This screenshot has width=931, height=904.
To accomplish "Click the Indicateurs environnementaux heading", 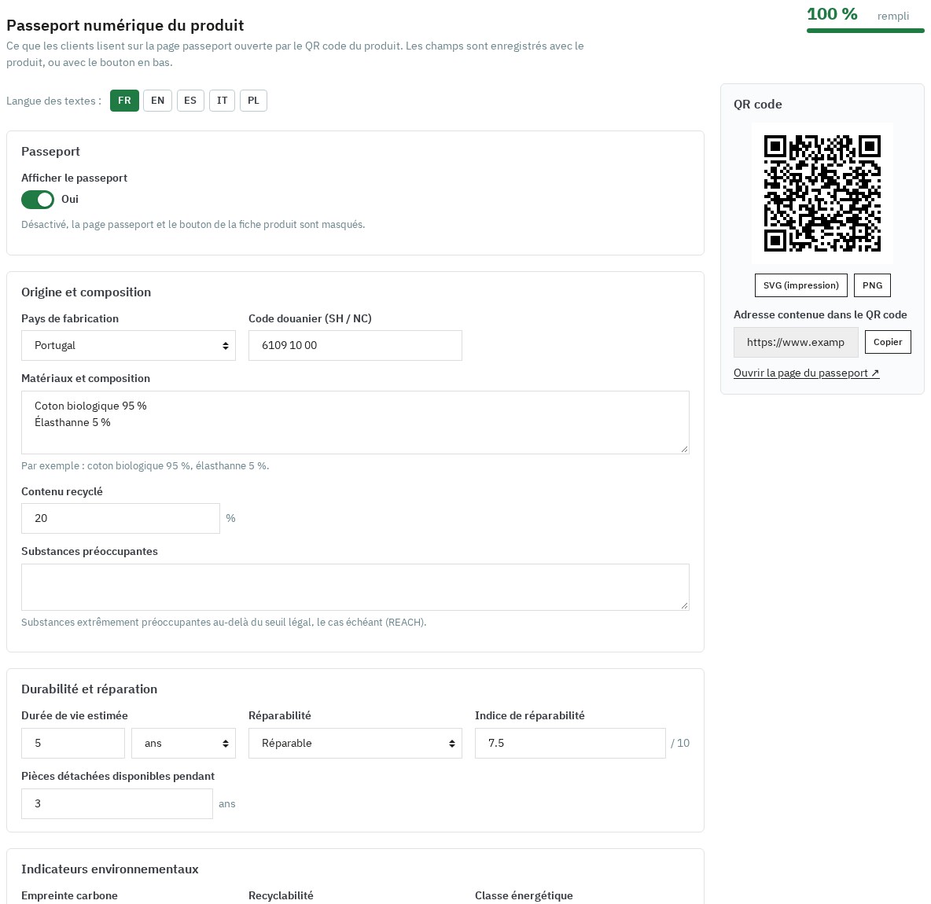I will point(110,869).
